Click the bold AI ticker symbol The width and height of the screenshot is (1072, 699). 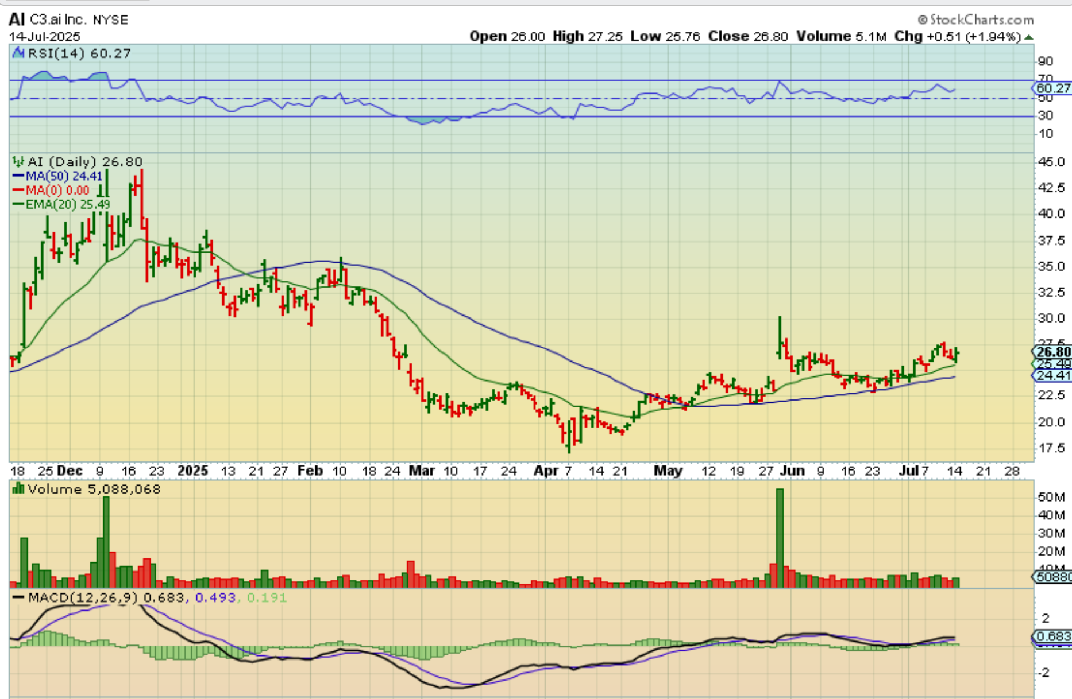(x=16, y=20)
